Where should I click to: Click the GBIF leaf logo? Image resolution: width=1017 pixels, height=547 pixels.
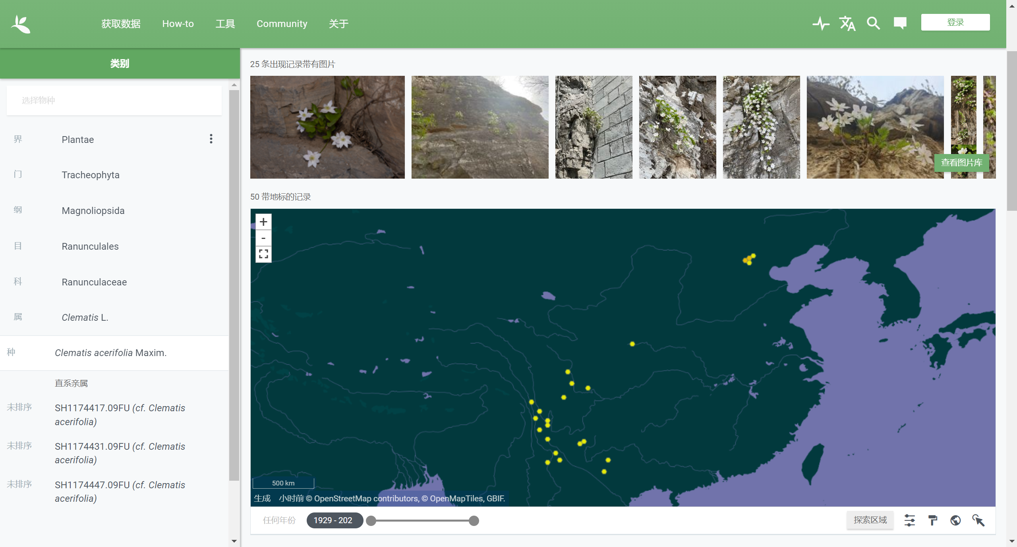[21, 24]
